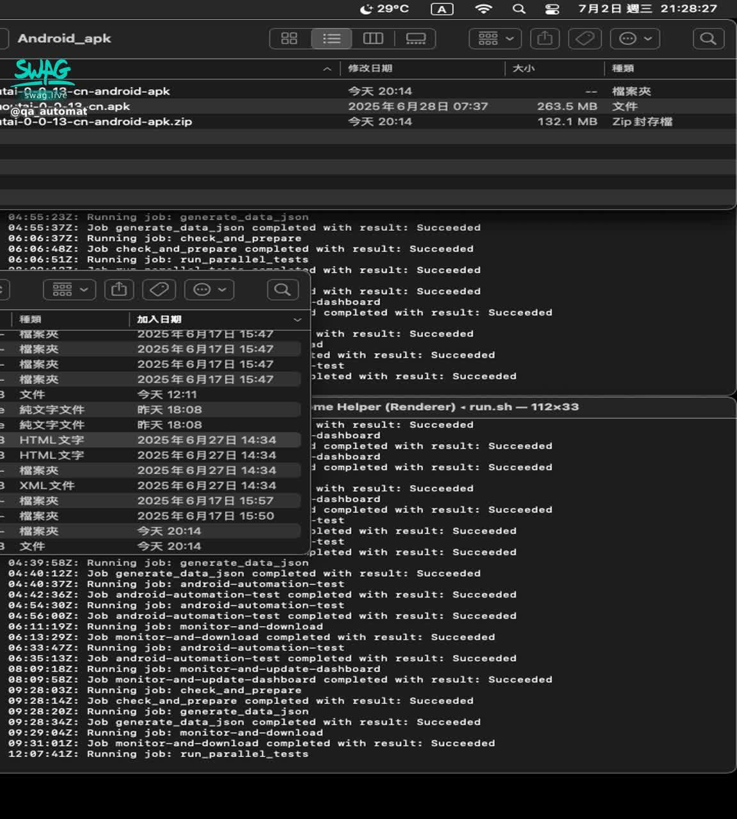Click Share icon in smaller Finder window
This screenshot has width=737, height=819.
[x=119, y=290]
